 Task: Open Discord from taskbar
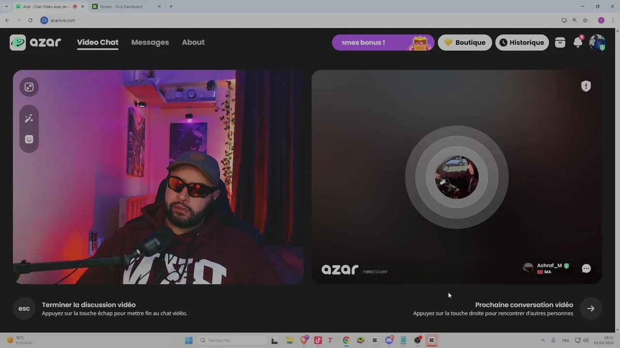[389, 340]
